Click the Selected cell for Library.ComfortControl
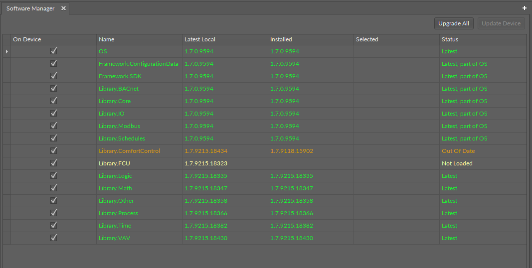532x268 pixels. pyautogui.click(x=396, y=151)
